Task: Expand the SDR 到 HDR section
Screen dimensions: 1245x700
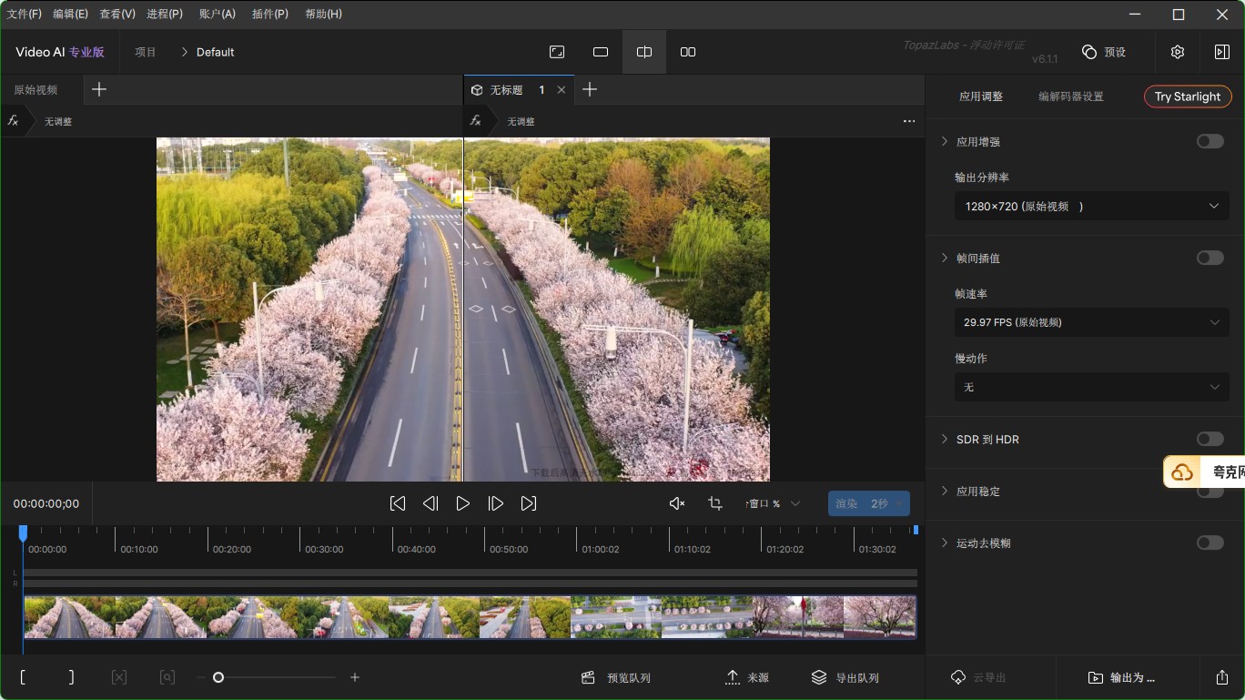Action: point(945,439)
